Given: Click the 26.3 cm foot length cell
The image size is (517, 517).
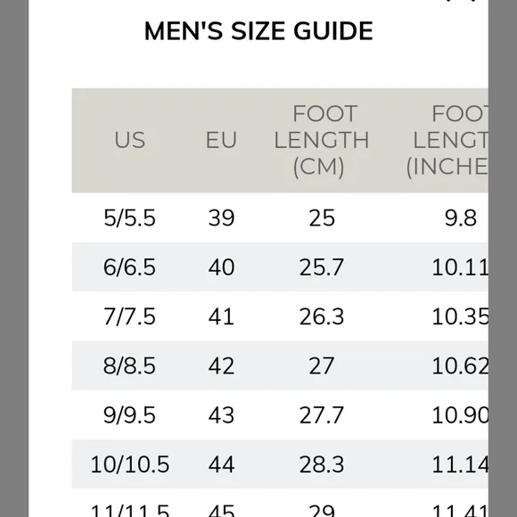Looking at the screenshot, I should tap(322, 316).
